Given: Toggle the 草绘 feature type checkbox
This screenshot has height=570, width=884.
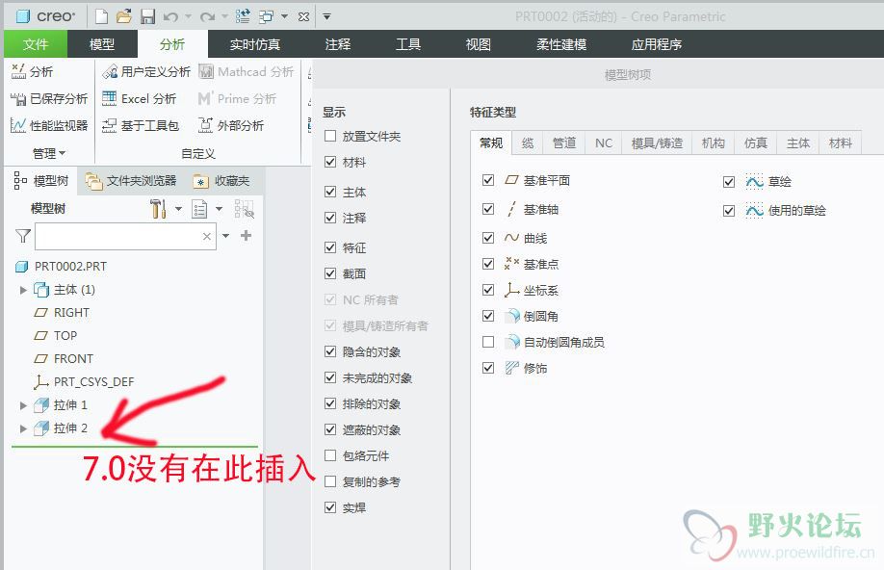Looking at the screenshot, I should pos(729,182).
